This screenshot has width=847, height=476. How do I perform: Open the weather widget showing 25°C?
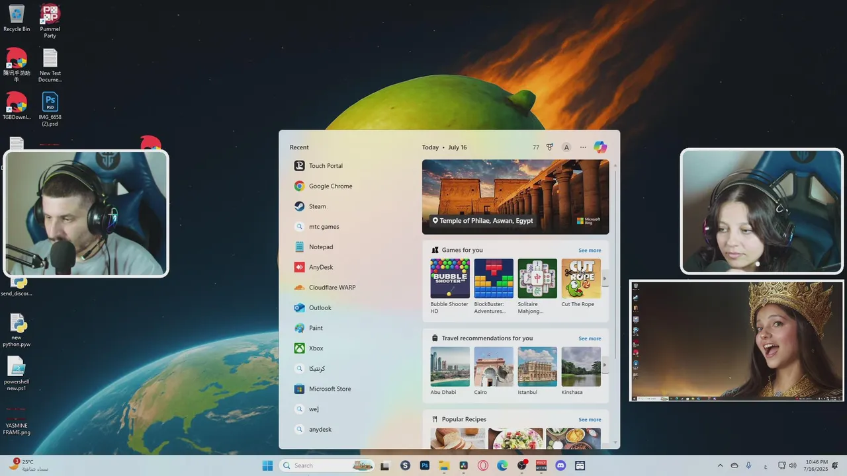click(28, 465)
